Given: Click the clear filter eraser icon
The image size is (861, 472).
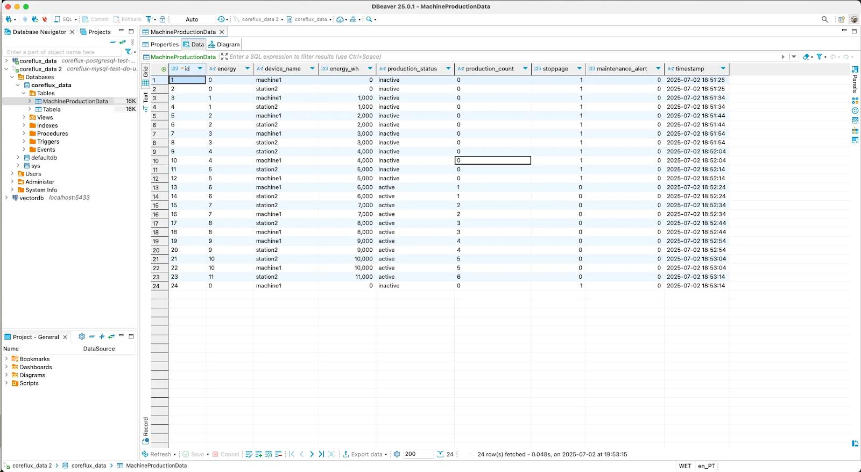Looking at the screenshot, I should pos(806,57).
